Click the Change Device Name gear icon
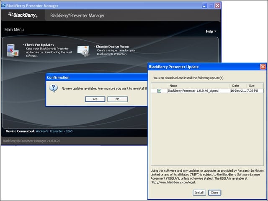 [x=83, y=51]
